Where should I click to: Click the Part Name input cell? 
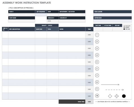click(21, 21)
